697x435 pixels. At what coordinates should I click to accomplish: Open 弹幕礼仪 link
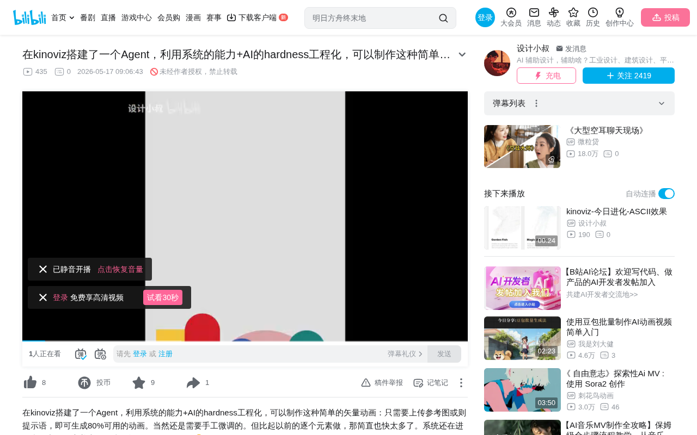point(405,354)
